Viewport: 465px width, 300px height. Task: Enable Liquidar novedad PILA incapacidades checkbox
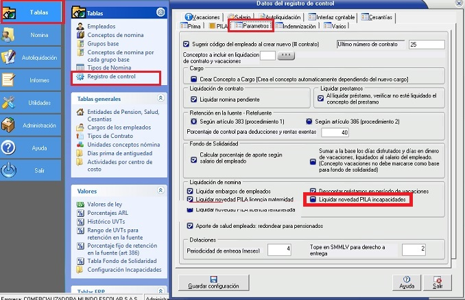(x=313, y=200)
